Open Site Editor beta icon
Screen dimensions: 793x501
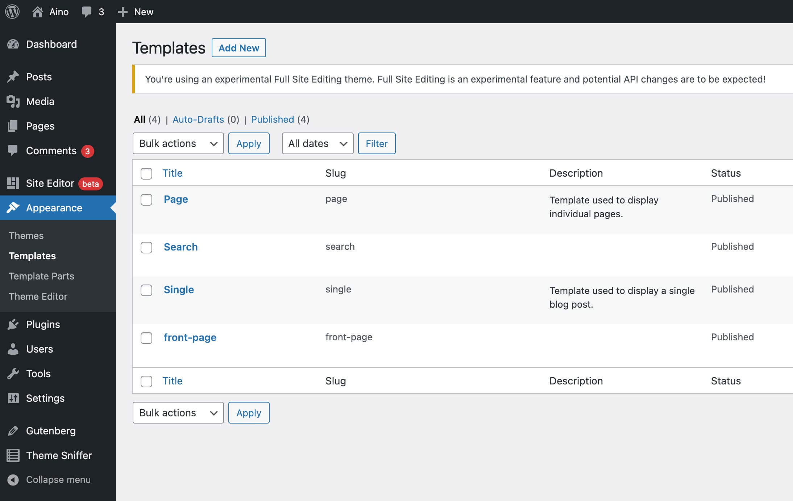pos(13,184)
